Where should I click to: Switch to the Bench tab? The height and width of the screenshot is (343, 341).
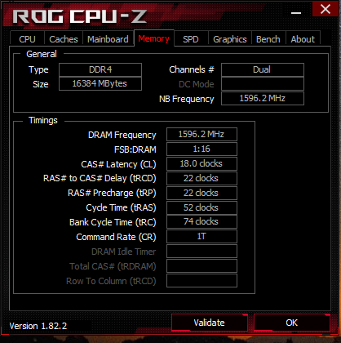pos(268,39)
